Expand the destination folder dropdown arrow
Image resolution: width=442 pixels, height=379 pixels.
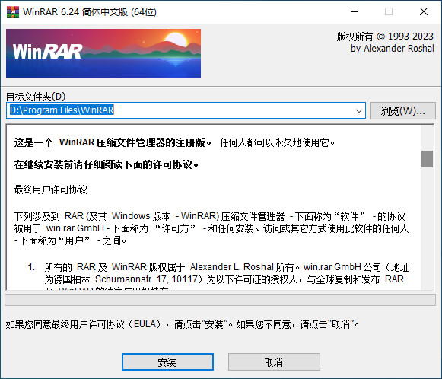[359, 110]
